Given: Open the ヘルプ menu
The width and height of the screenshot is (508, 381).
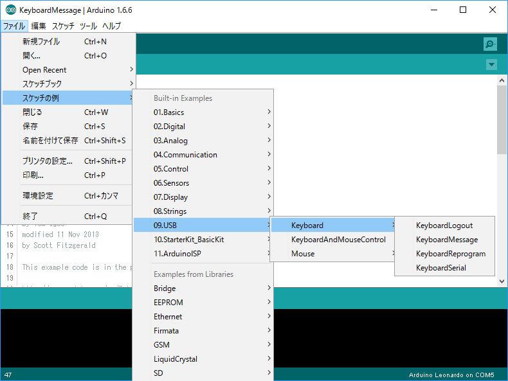Looking at the screenshot, I should click(x=112, y=26).
